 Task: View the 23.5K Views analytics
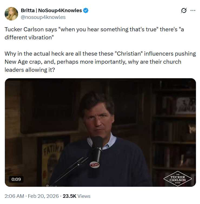tap(77, 196)
